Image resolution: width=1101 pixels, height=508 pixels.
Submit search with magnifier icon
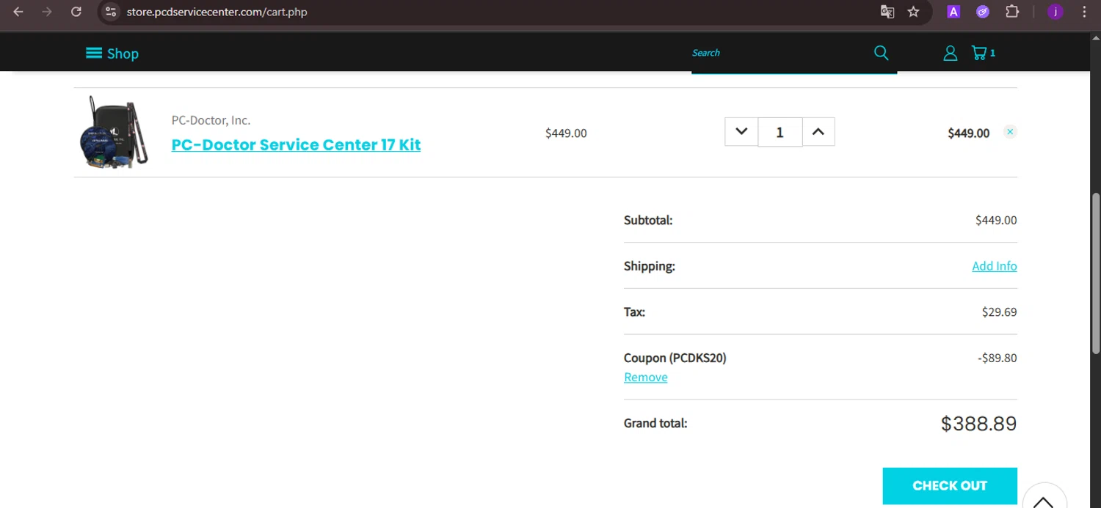(x=881, y=53)
